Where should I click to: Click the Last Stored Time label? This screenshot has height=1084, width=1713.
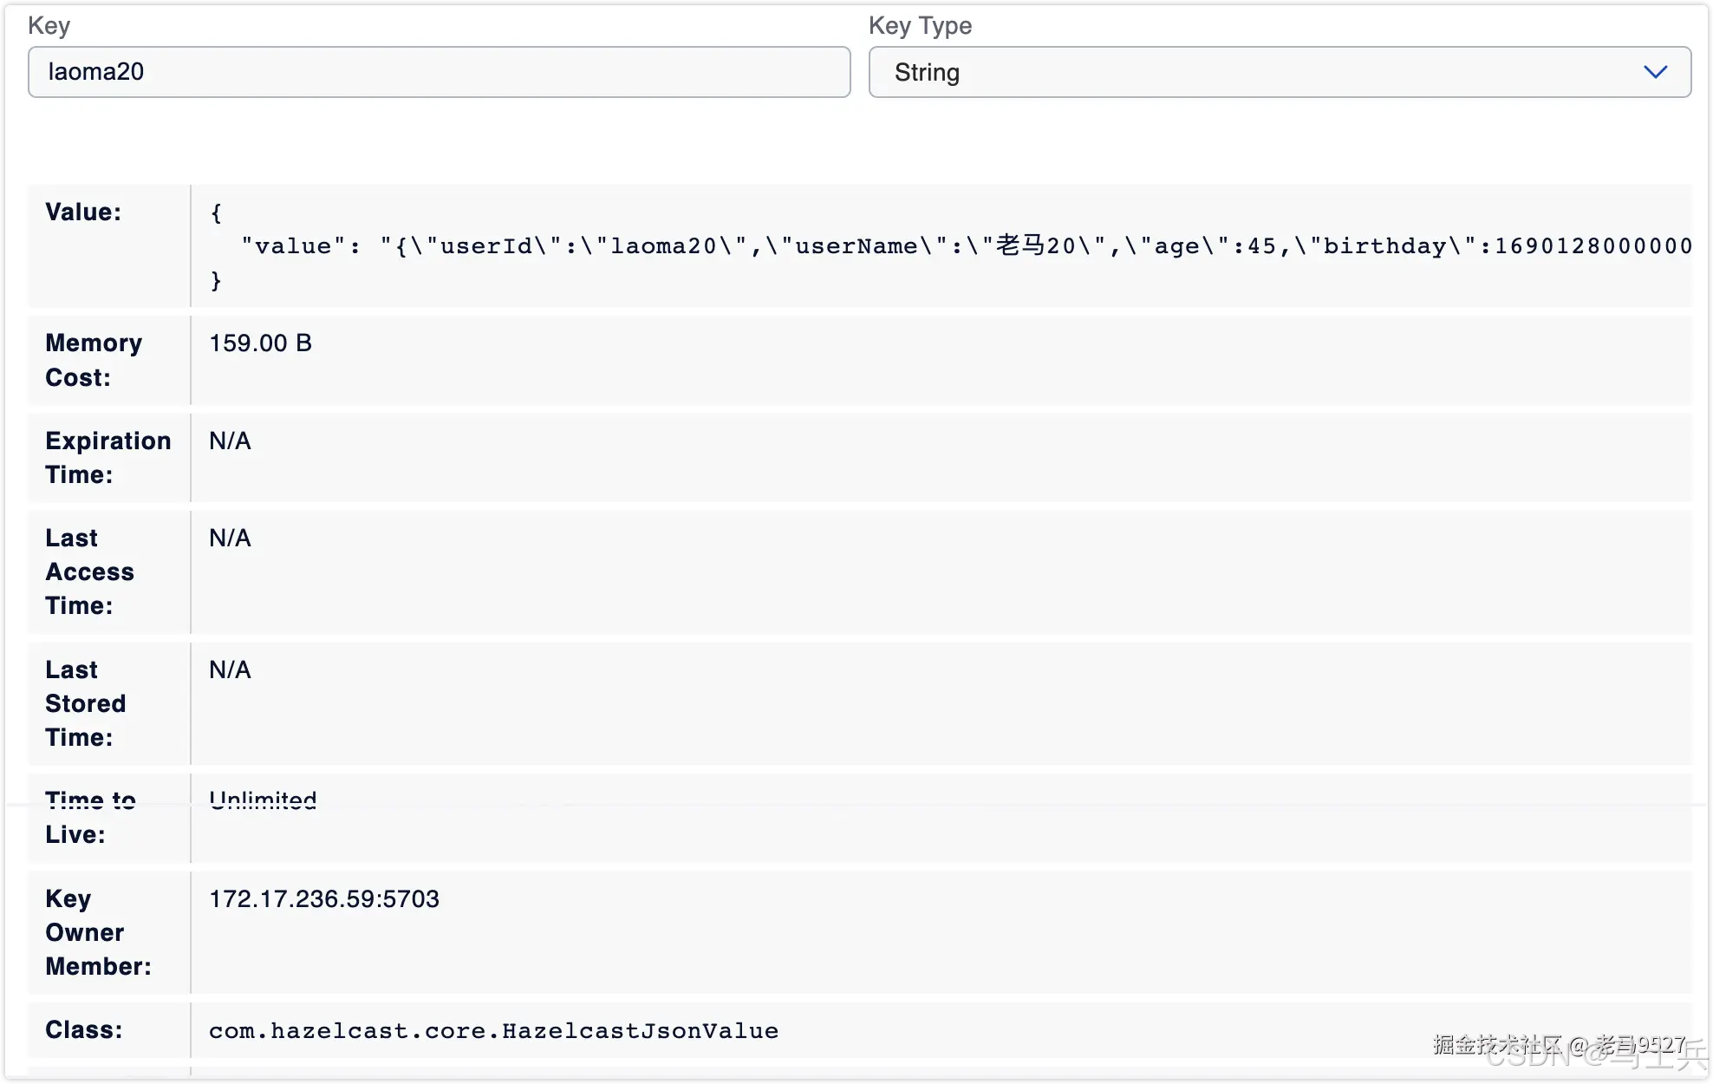[x=86, y=702]
